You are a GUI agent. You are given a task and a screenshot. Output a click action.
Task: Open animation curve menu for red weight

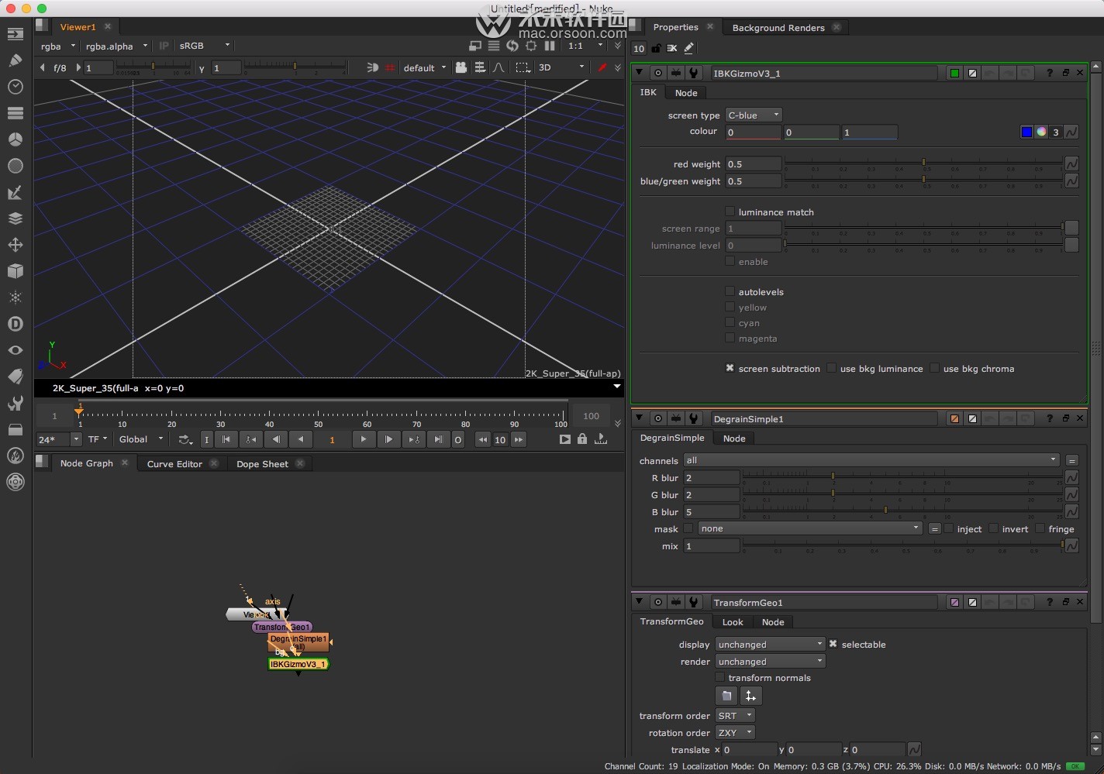[1071, 163]
